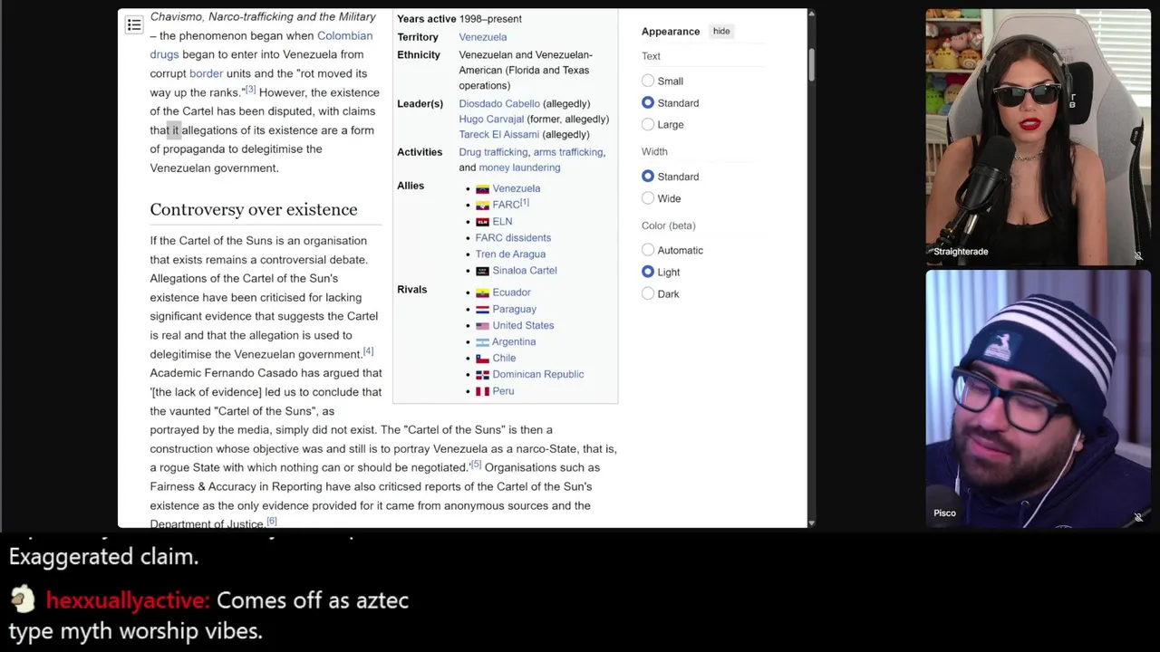Open United States link
The height and width of the screenshot is (652, 1160).
523,325
